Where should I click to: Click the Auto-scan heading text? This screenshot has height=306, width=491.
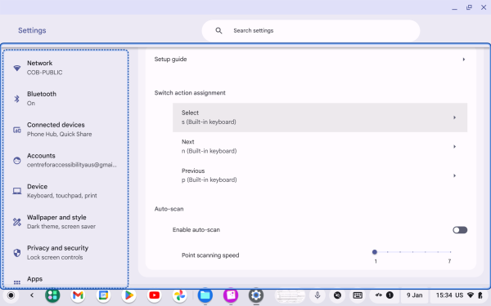point(169,209)
